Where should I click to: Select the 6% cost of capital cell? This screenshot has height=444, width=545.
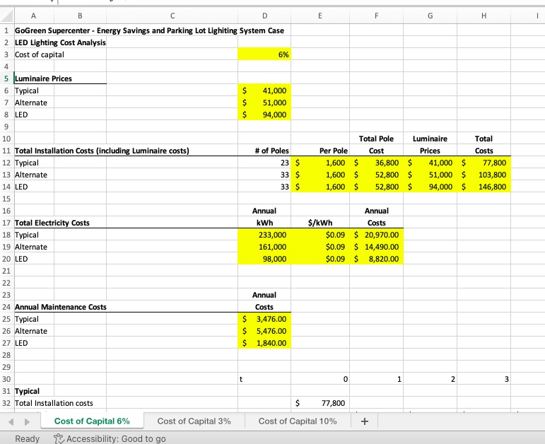[x=264, y=54]
